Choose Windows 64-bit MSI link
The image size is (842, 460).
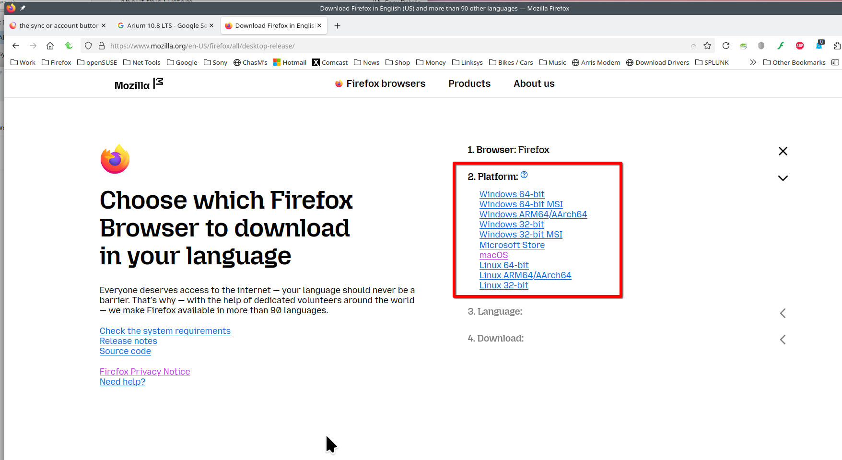click(x=521, y=204)
